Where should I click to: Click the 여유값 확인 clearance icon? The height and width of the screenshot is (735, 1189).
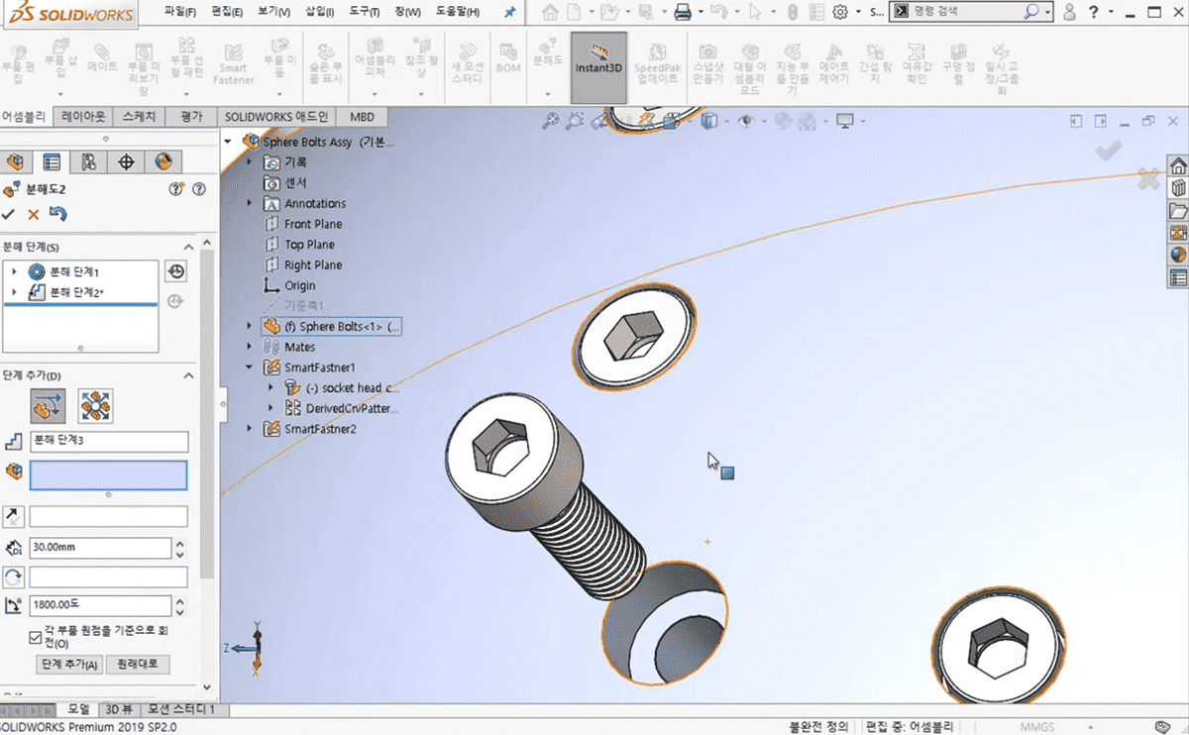pos(917,62)
